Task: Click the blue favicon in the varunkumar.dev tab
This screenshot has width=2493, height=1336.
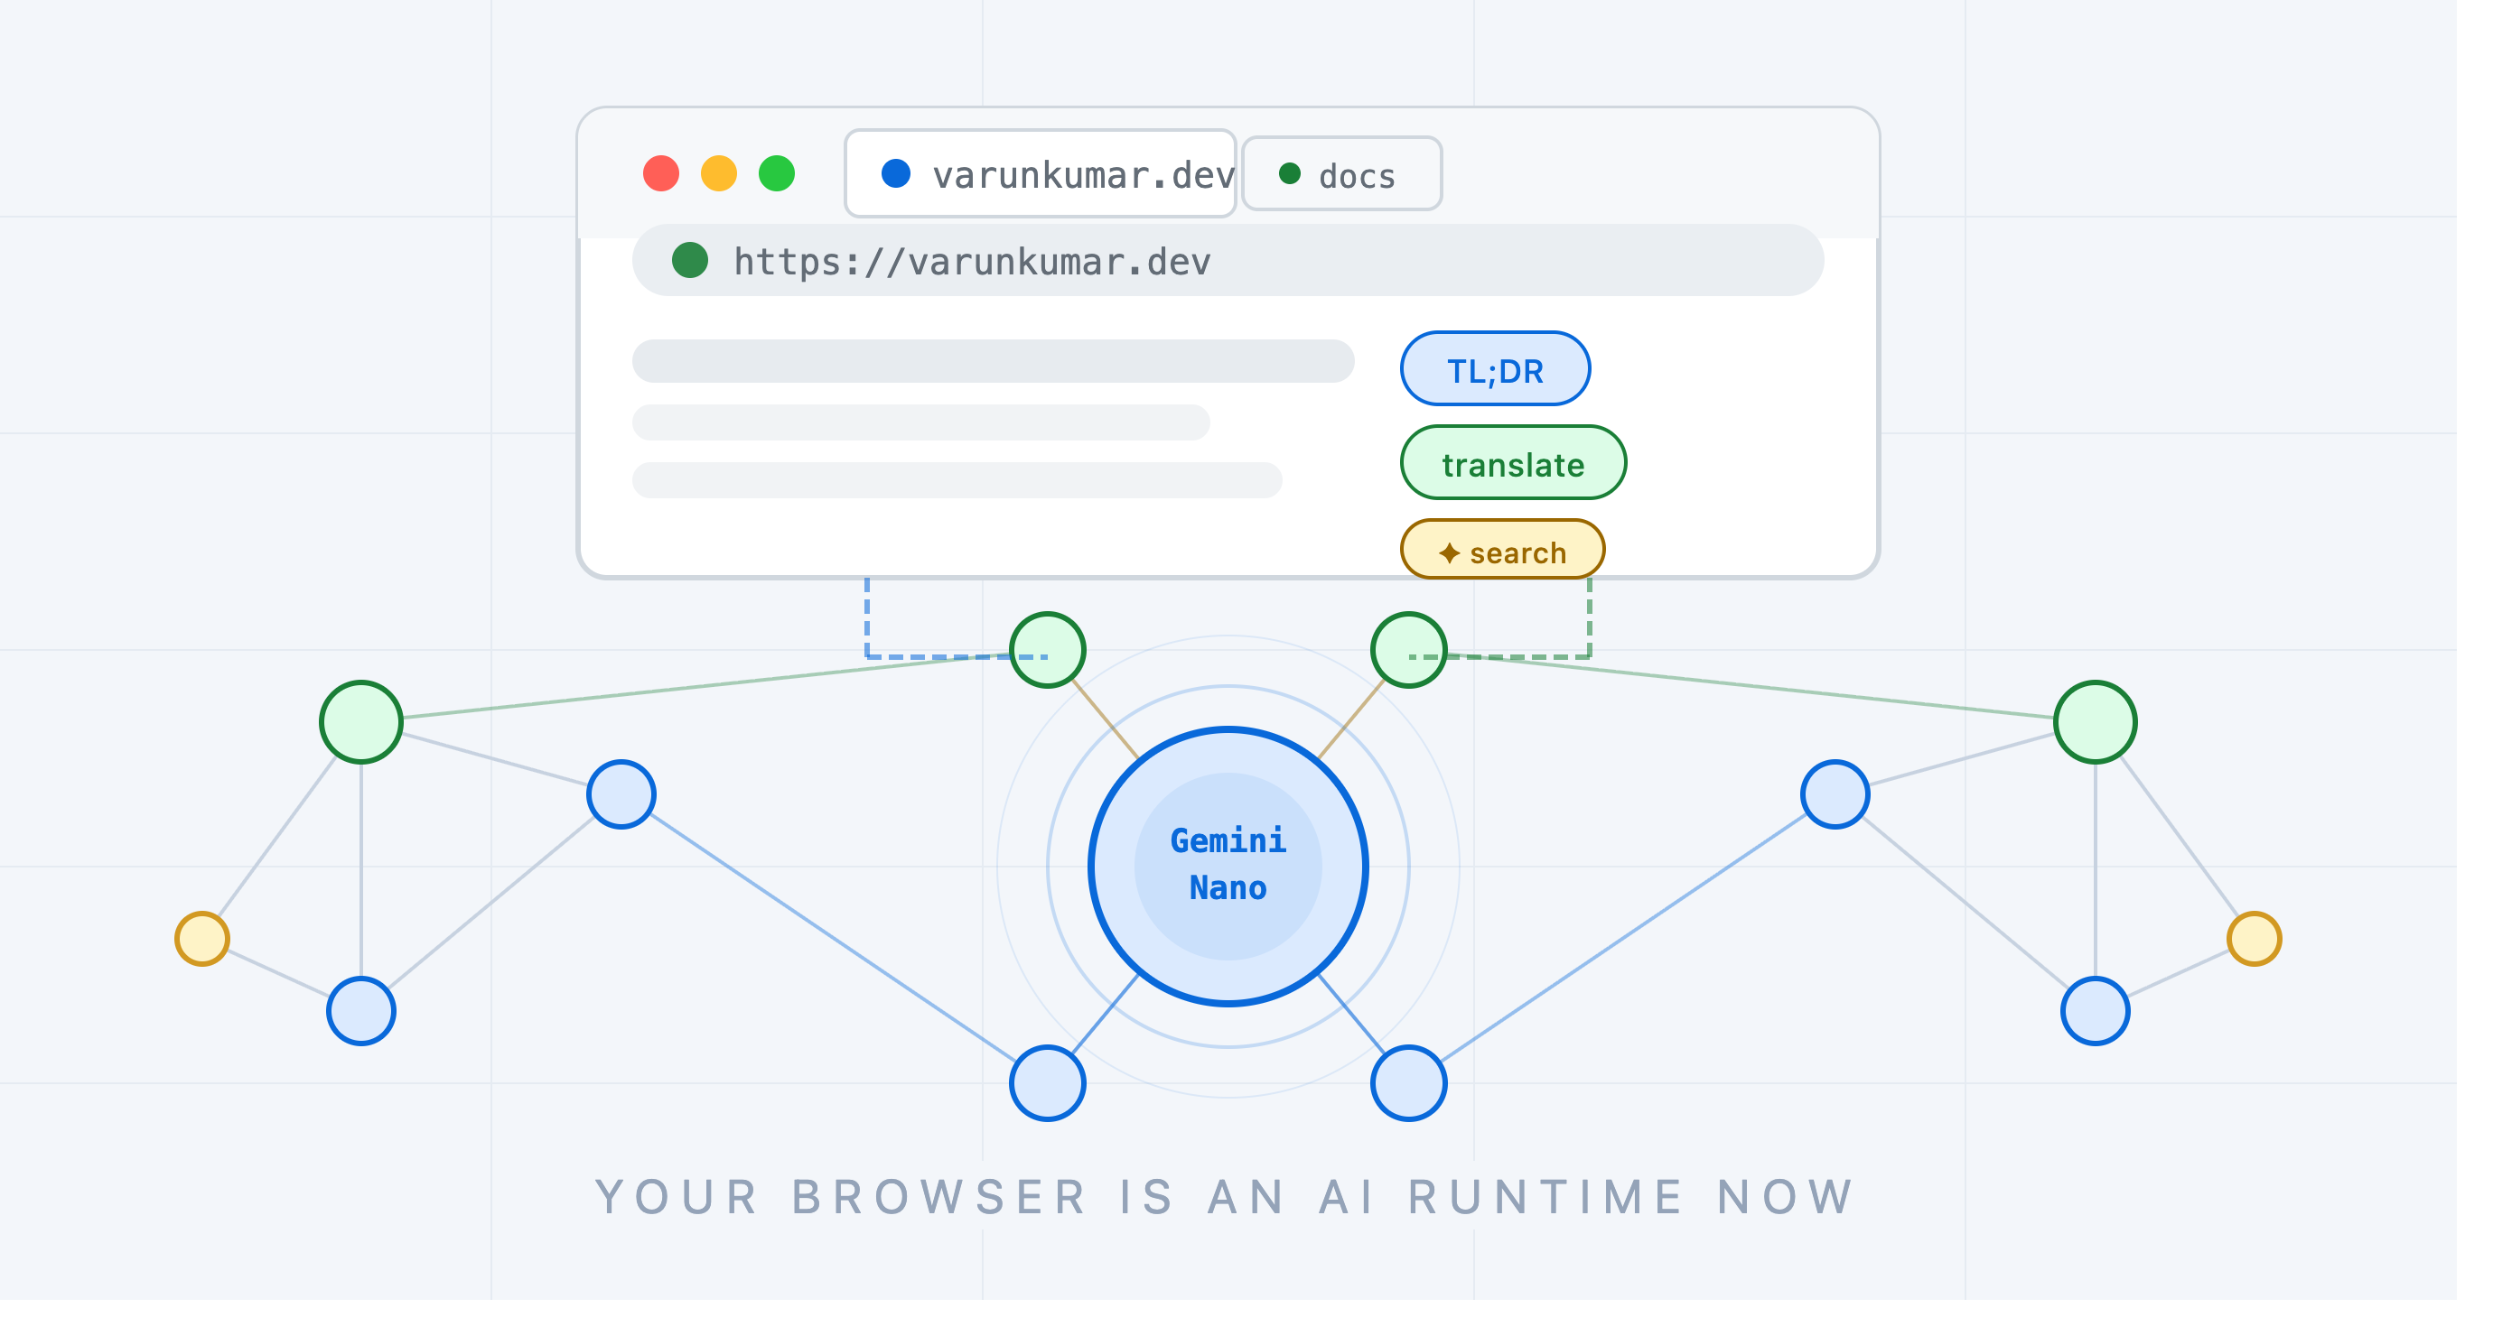Action: click(896, 173)
